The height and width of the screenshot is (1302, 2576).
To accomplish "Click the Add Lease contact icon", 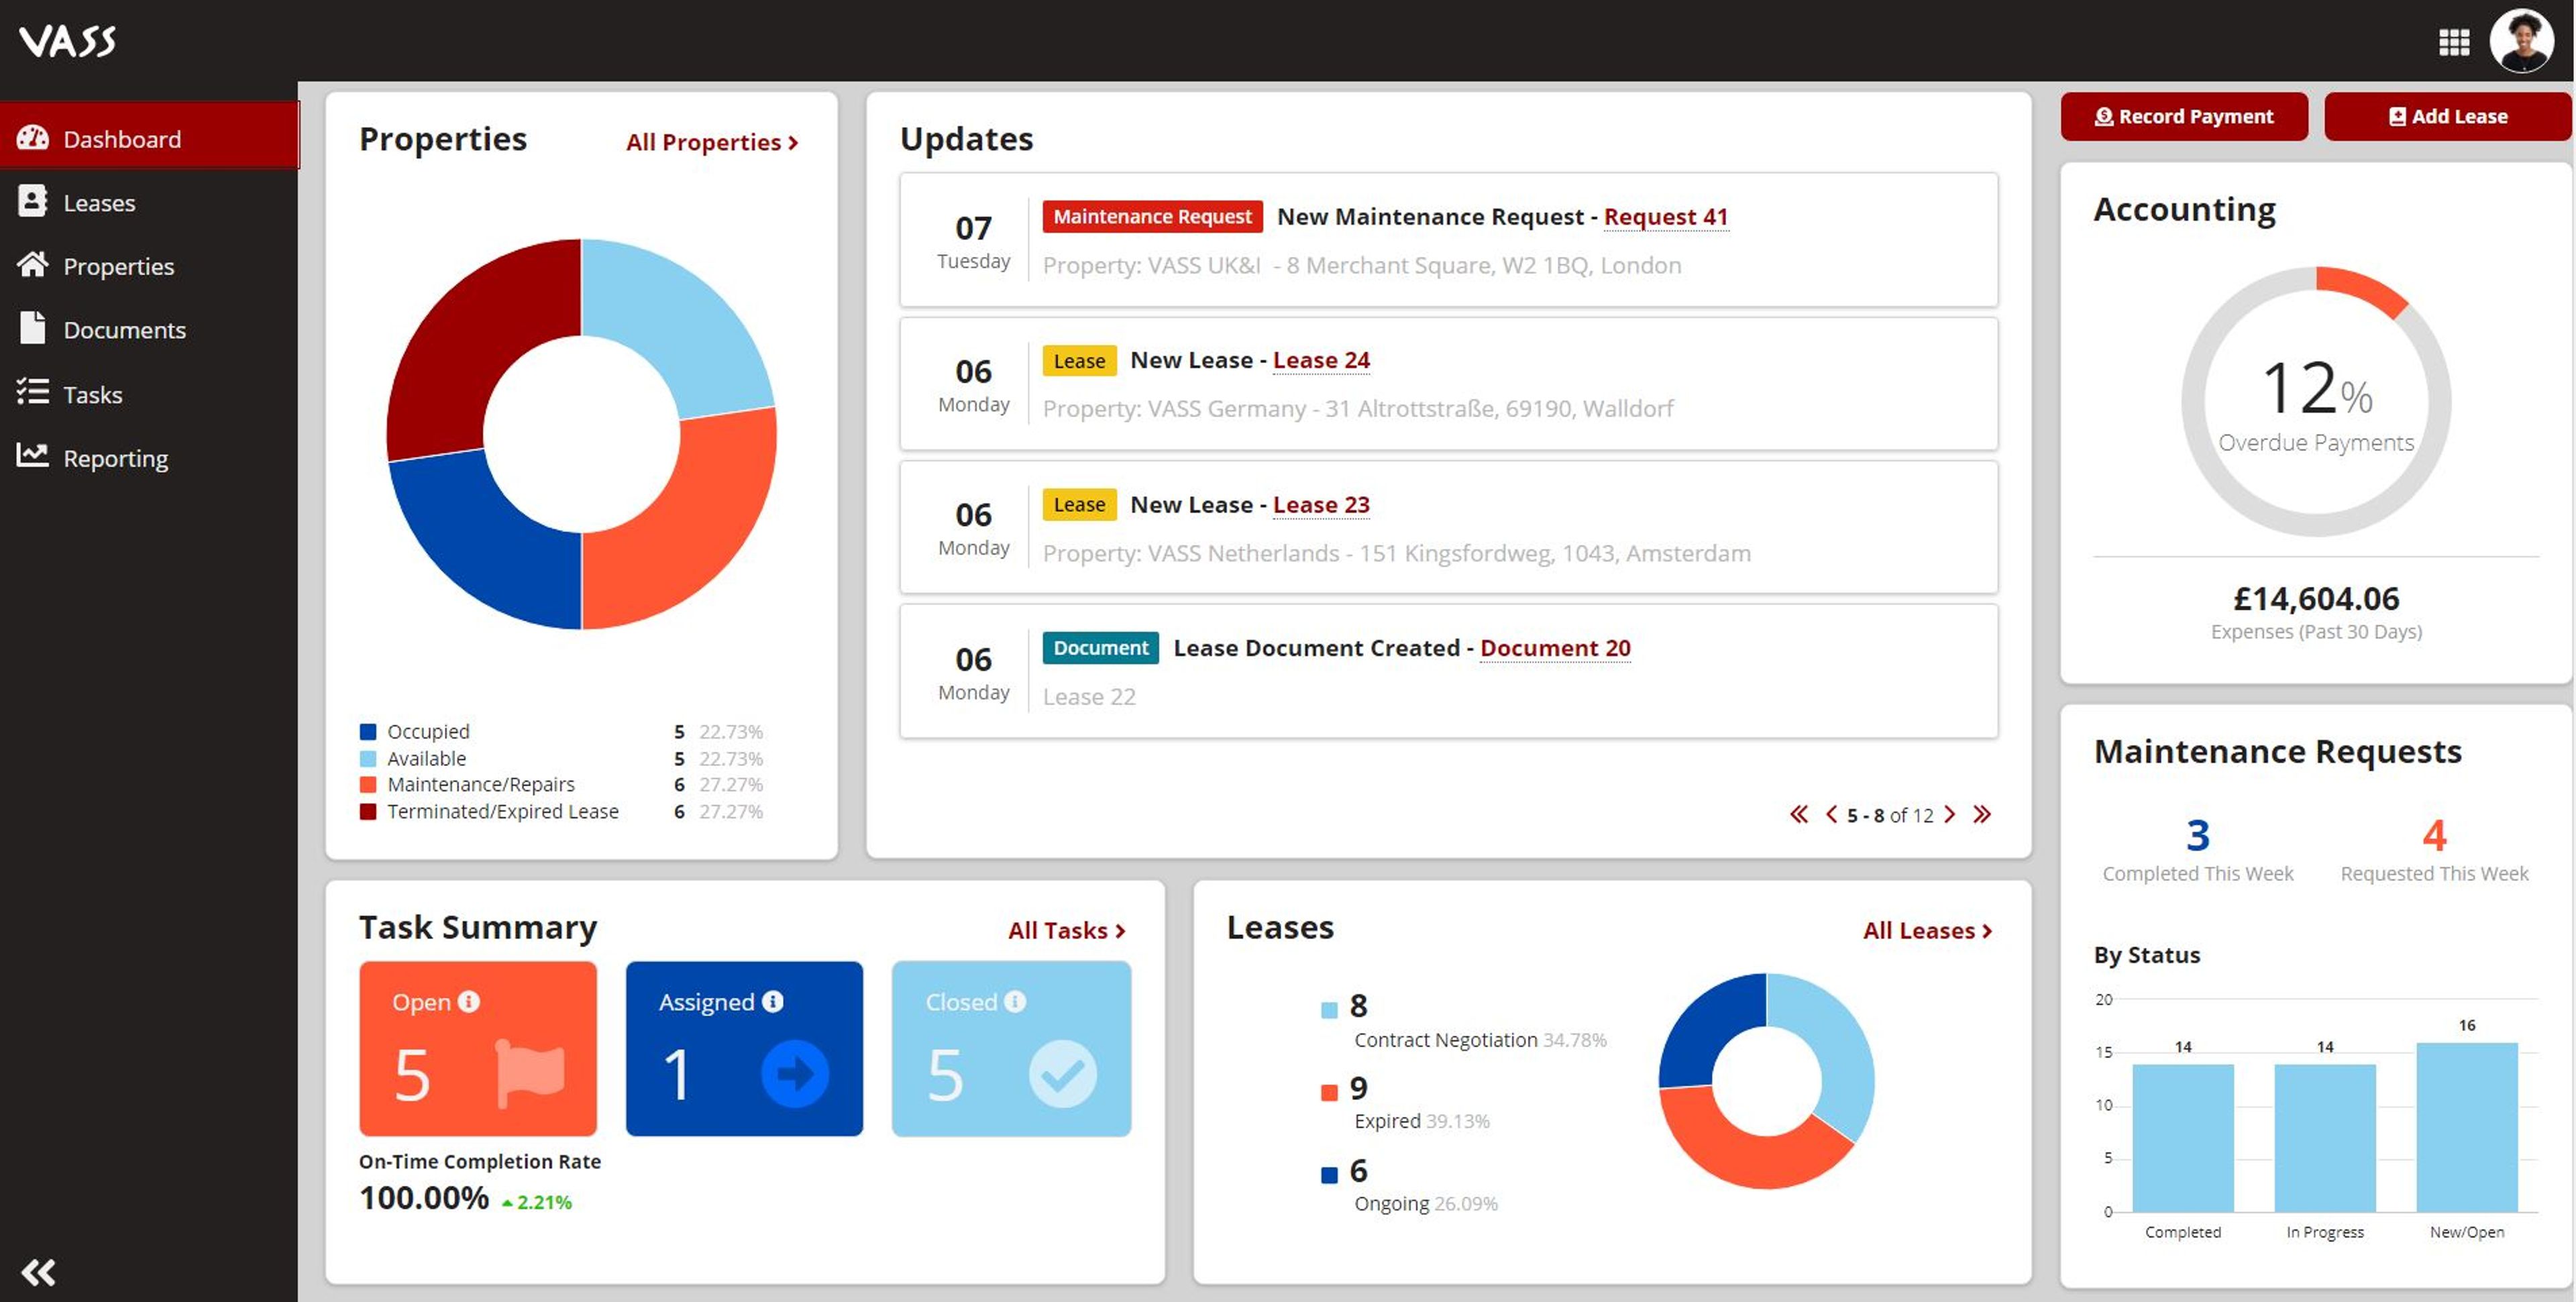I will pyautogui.click(x=2397, y=117).
